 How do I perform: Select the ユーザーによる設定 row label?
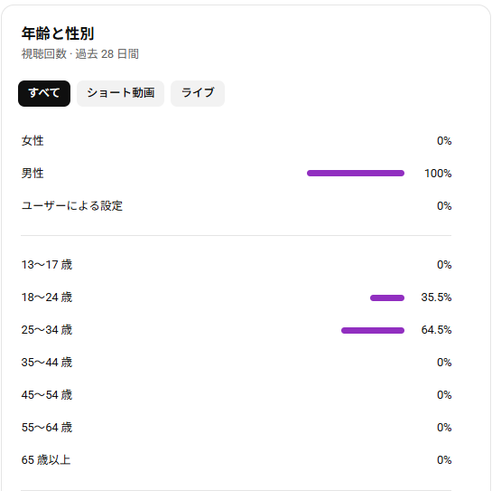pyautogui.click(x=72, y=206)
